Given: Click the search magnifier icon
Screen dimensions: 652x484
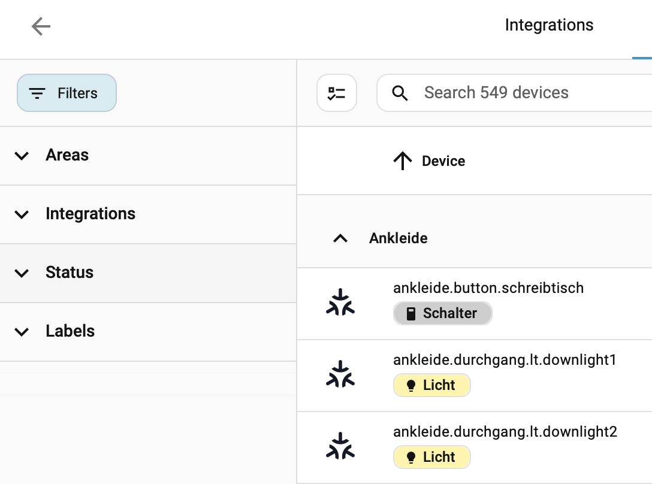Looking at the screenshot, I should (x=400, y=93).
